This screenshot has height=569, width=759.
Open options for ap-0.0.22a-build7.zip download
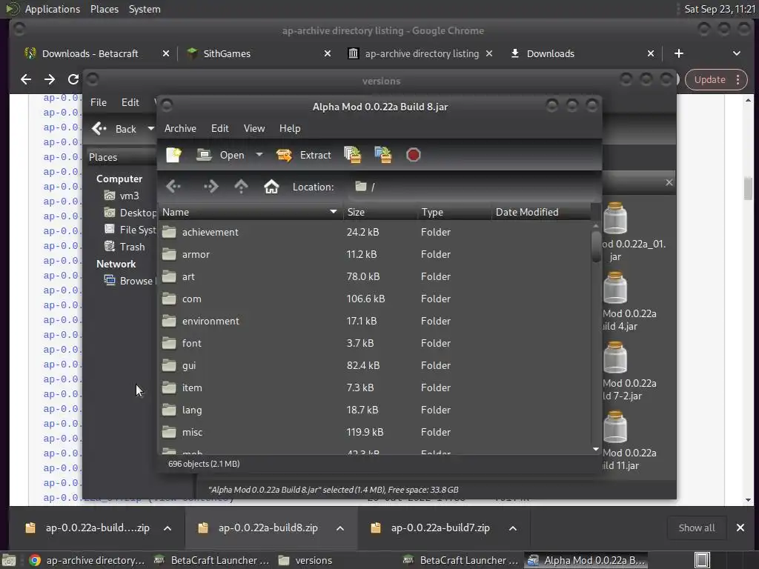pyautogui.click(x=513, y=528)
